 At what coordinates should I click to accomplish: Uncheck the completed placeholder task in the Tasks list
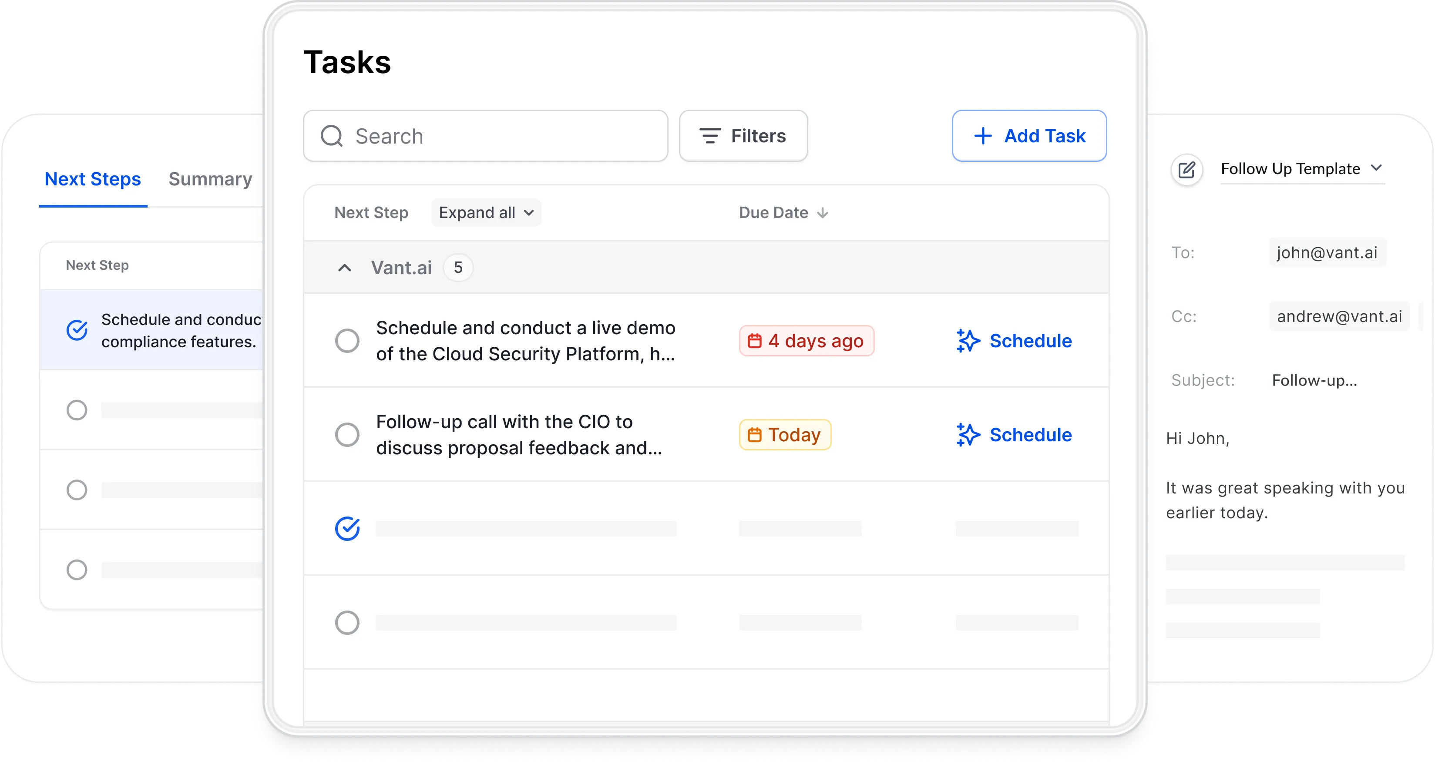pyautogui.click(x=347, y=529)
